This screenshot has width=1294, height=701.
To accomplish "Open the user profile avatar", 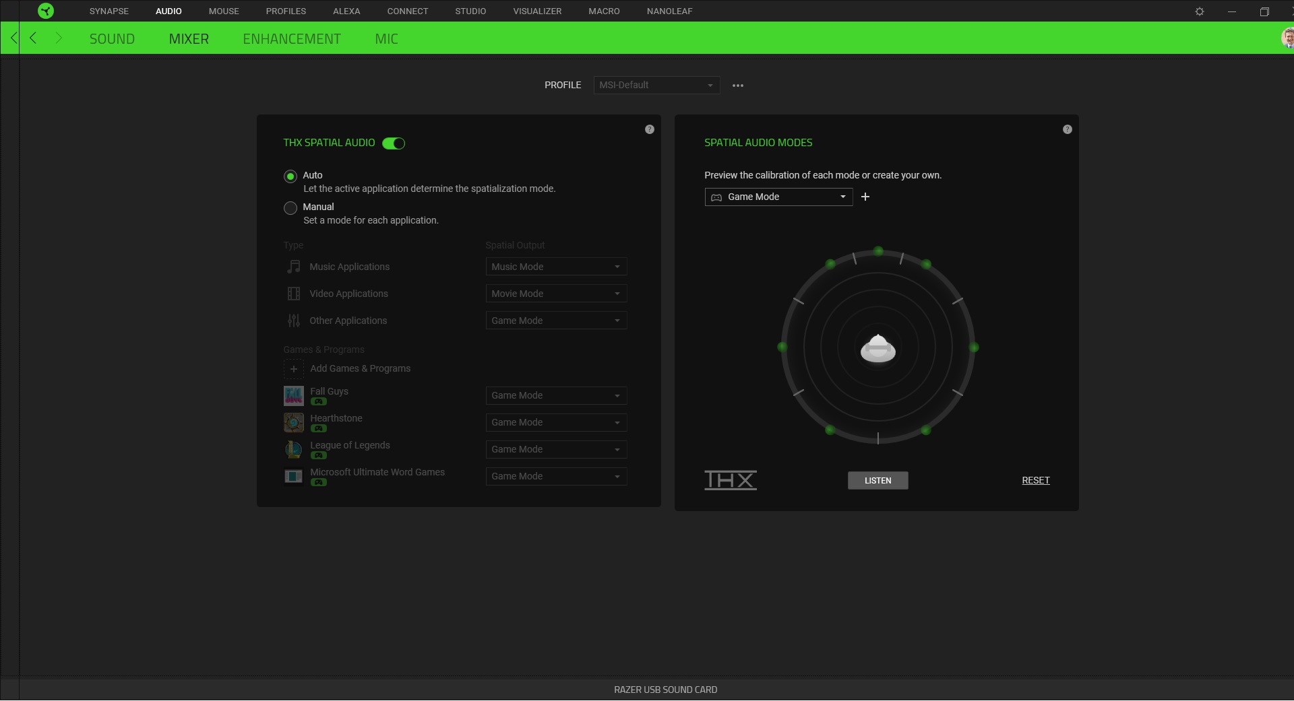I will click(1287, 38).
